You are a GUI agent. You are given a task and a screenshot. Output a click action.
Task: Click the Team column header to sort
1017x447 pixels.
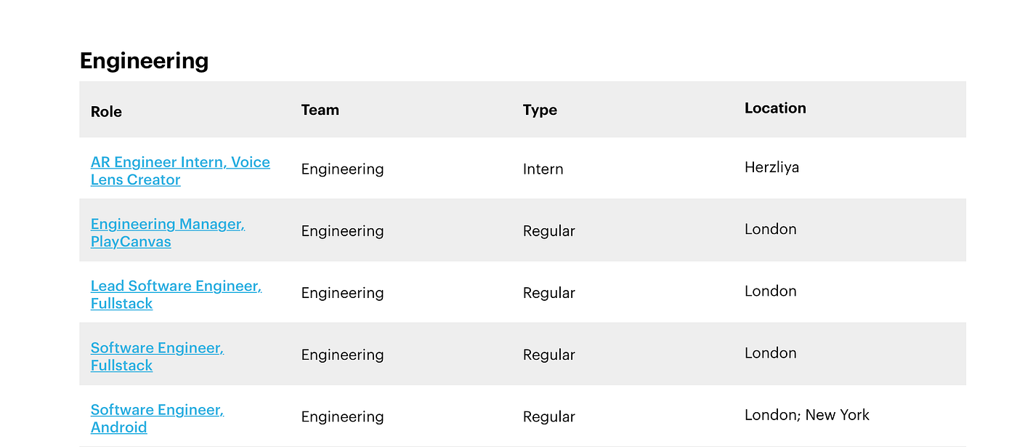[x=320, y=110]
